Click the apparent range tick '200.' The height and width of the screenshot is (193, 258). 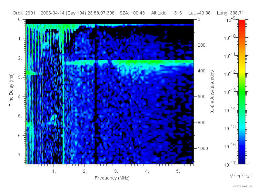tap(202, 45)
